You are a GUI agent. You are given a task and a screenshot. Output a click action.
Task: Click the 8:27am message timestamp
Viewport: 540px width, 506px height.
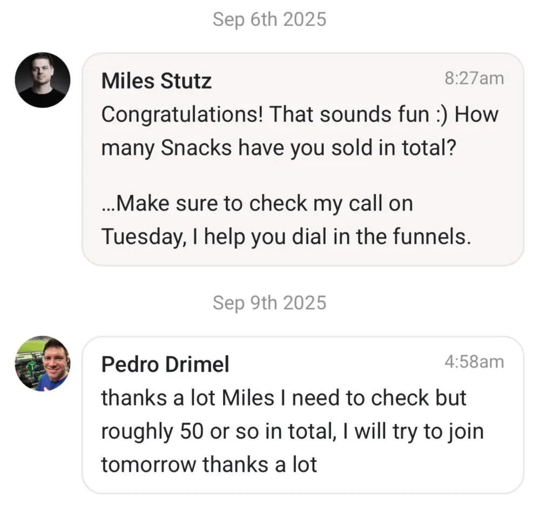click(474, 78)
